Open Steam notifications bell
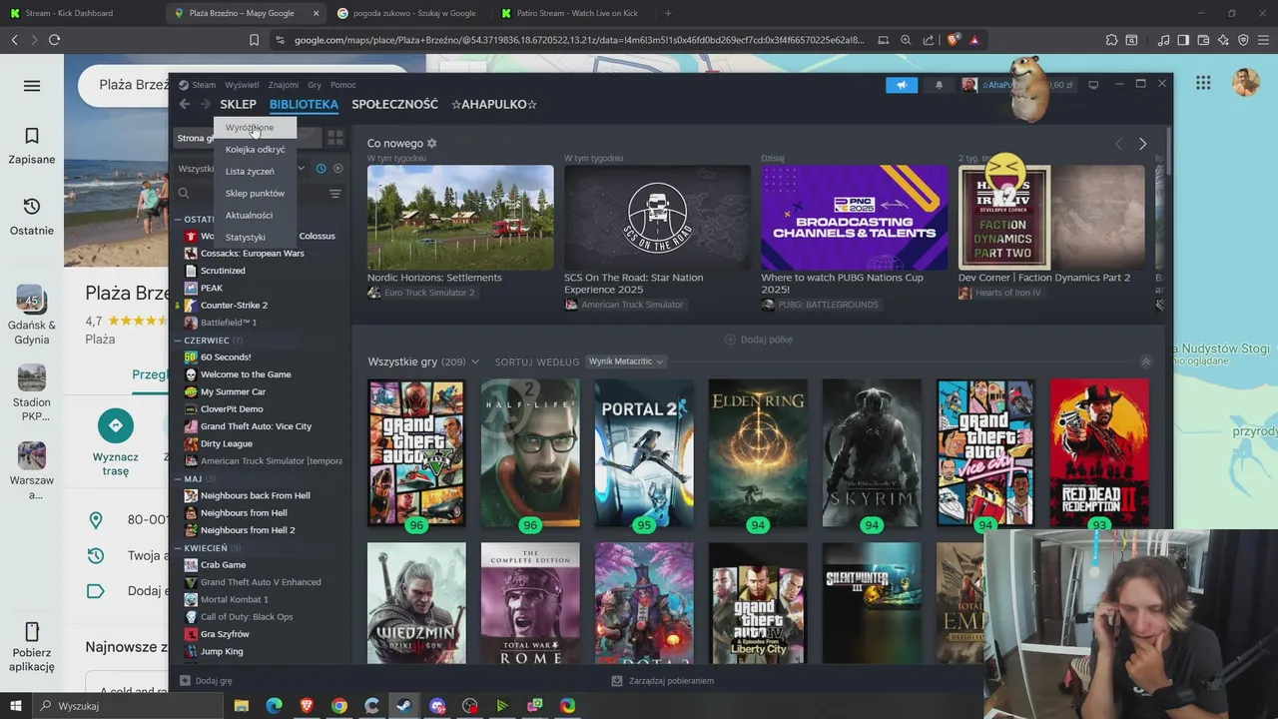The height and width of the screenshot is (719, 1278). (x=939, y=85)
